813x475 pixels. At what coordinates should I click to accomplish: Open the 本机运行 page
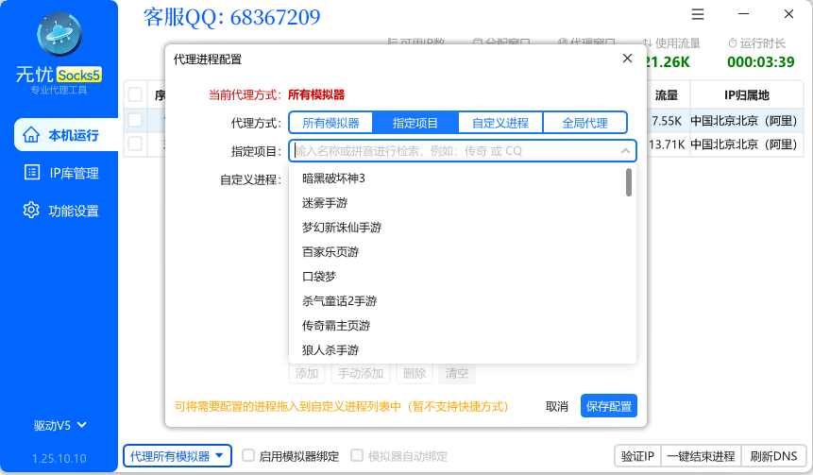click(66, 135)
